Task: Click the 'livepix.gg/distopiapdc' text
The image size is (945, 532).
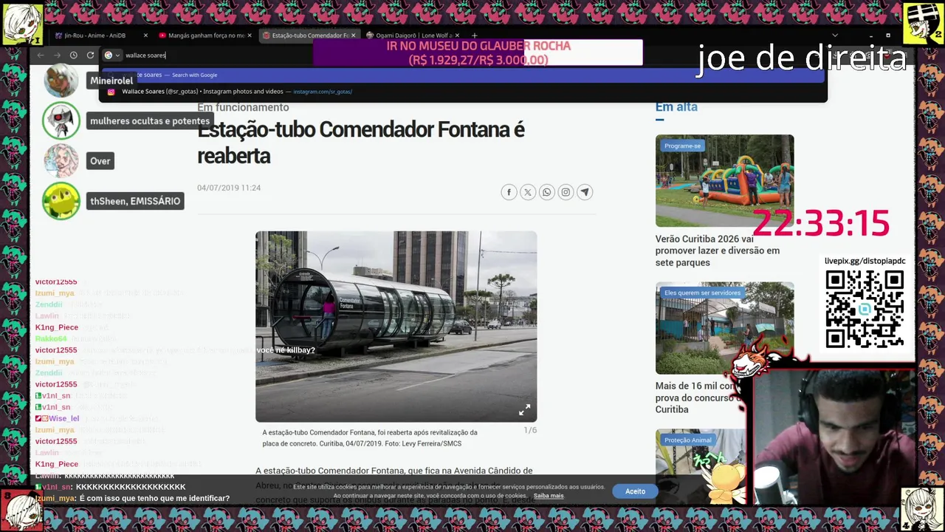Action: [x=865, y=261]
